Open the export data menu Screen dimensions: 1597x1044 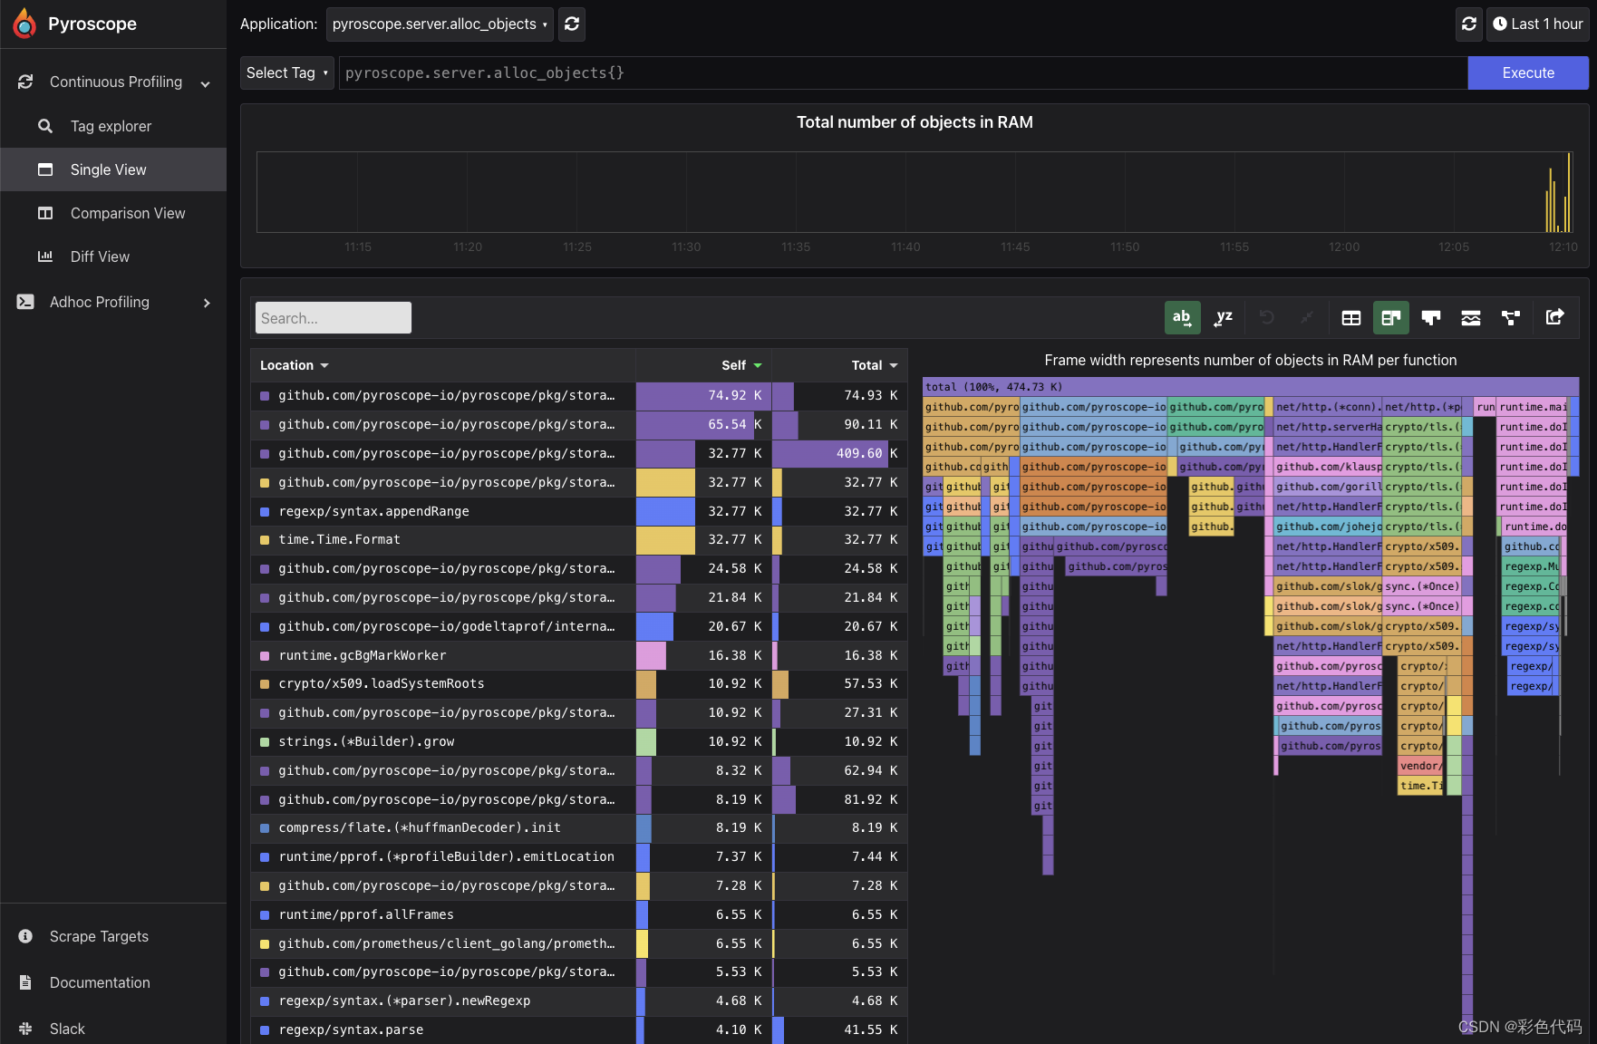[1554, 317]
